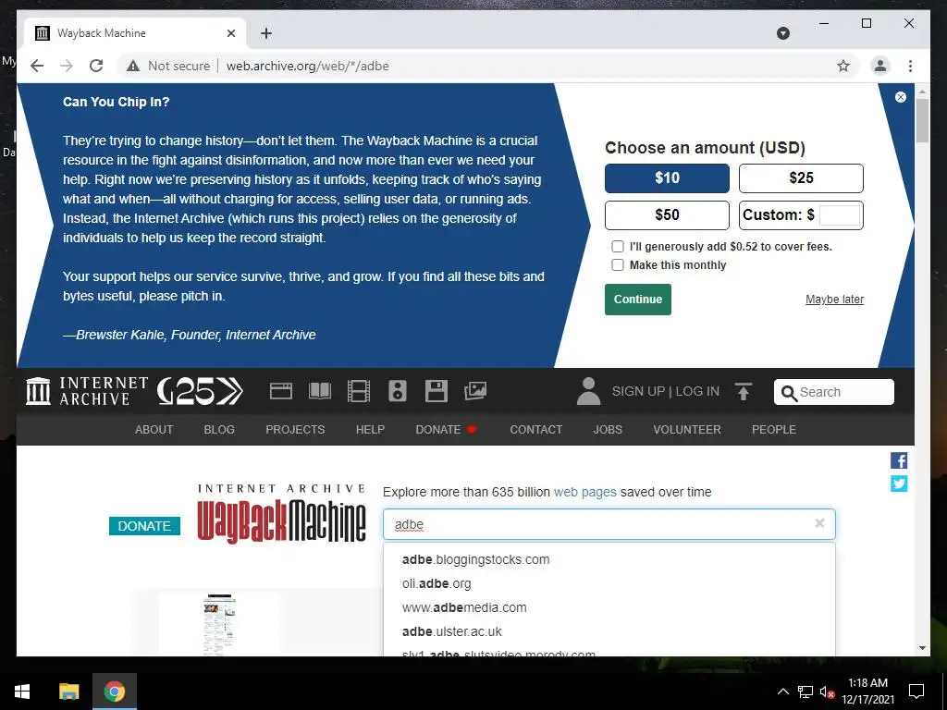Open the Texts (book) icon
Viewport: 947px width, 710px height.
[320, 391]
